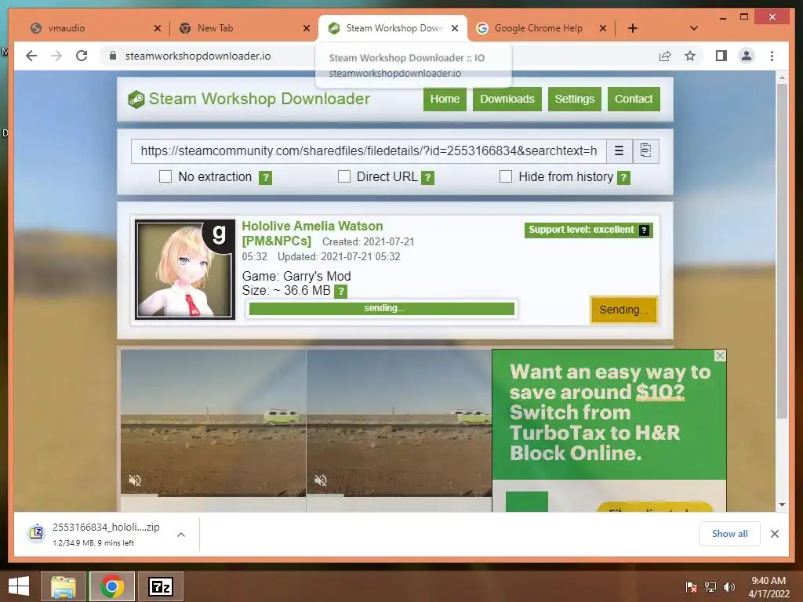
Task: Click the Chrome taskbar icon
Action: coord(112,586)
